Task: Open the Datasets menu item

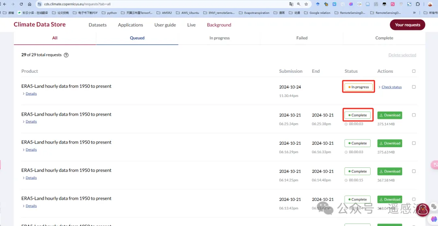Action: pos(97,25)
